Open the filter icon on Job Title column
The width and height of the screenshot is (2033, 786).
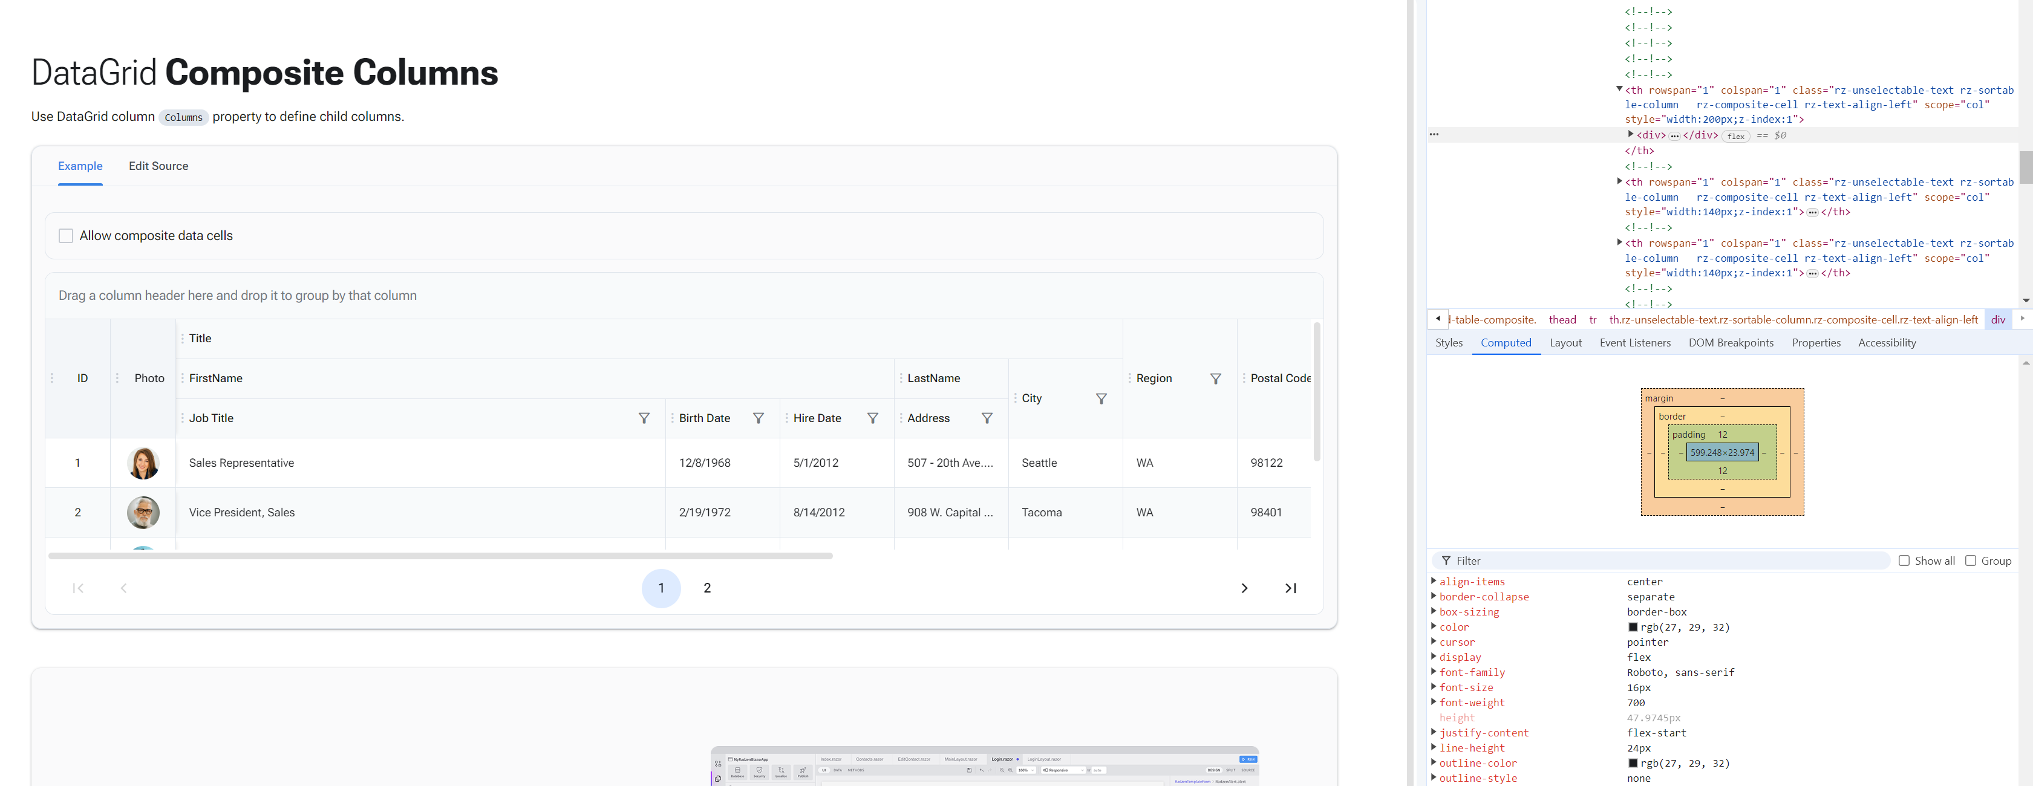(645, 418)
